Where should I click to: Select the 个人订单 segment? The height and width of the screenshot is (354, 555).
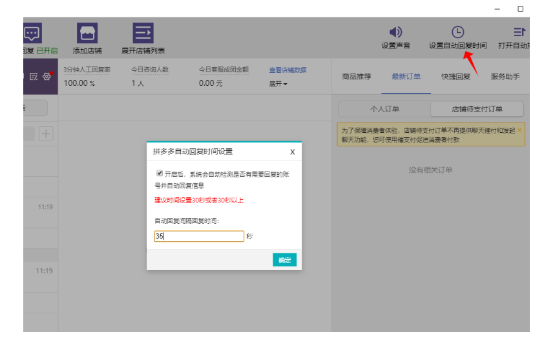click(x=384, y=109)
